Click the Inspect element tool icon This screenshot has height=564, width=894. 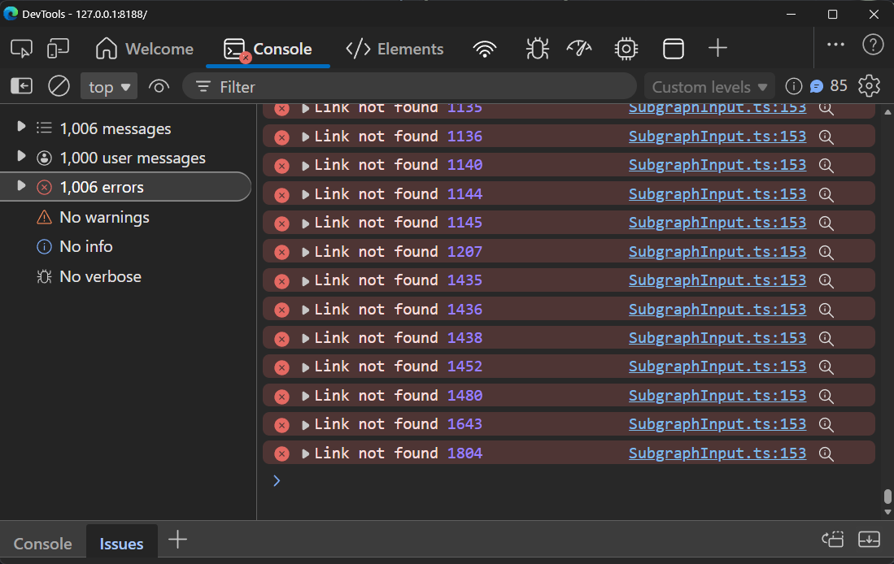[x=21, y=49]
